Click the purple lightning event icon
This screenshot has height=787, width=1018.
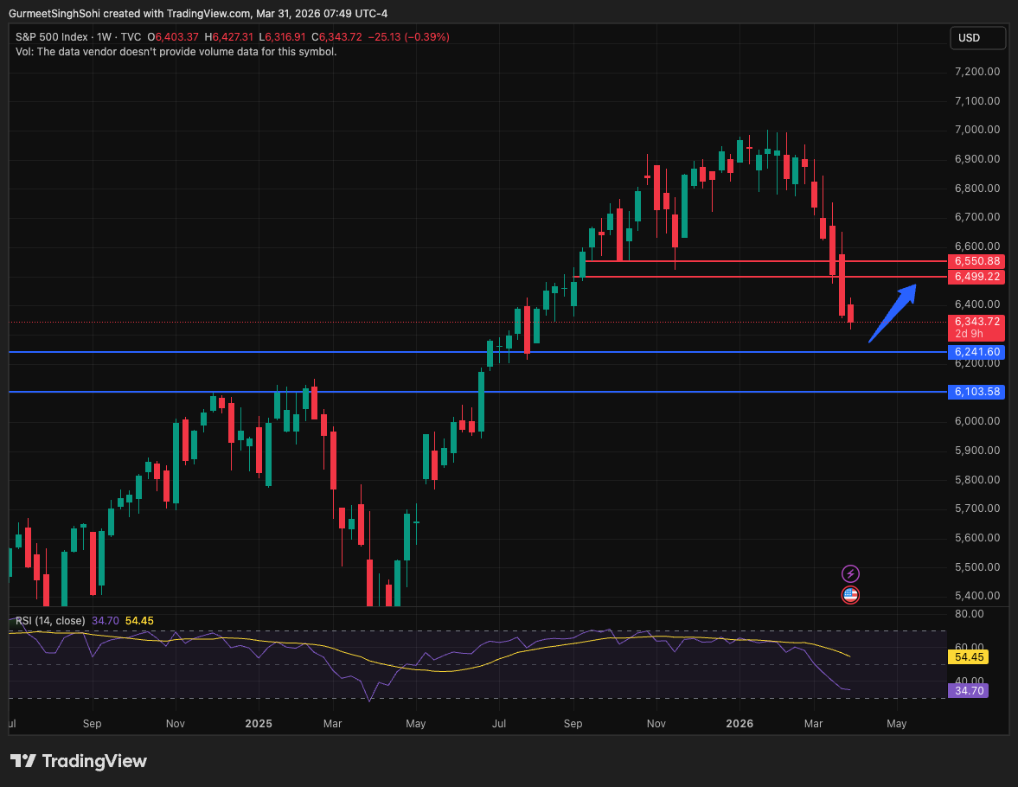coord(850,574)
